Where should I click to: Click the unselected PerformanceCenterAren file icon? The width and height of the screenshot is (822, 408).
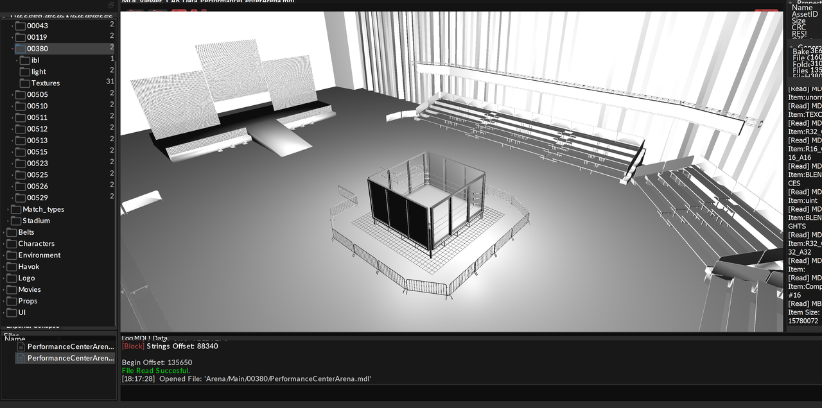click(x=21, y=346)
